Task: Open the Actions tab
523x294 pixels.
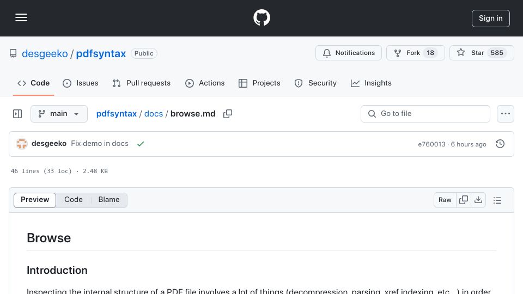Action: pos(205,83)
